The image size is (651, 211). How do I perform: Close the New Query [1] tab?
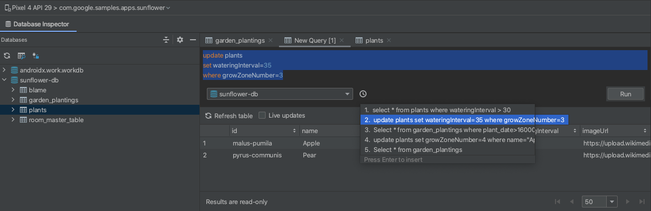(x=342, y=40)
